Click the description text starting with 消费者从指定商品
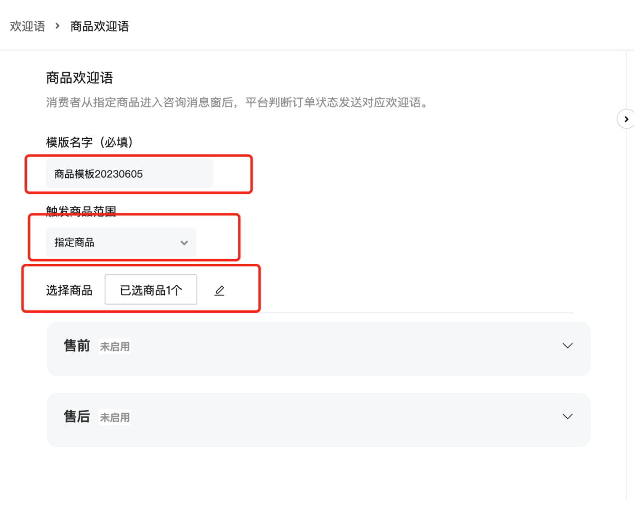The image size is (638, 508). 237,102
